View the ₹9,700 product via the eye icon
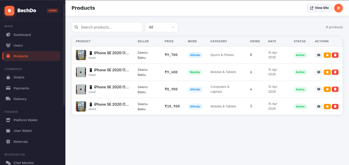The width and height of the screenshot is (349, 165). 319,55
